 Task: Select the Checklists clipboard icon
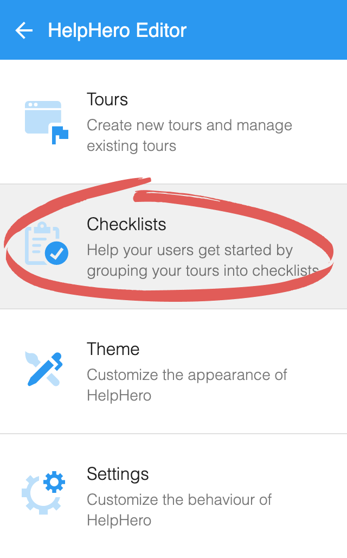[46, 243]
